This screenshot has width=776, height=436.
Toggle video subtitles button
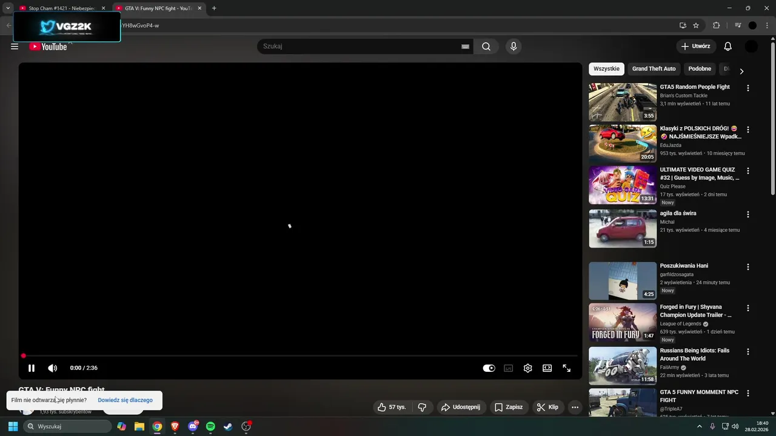(508, 368)
